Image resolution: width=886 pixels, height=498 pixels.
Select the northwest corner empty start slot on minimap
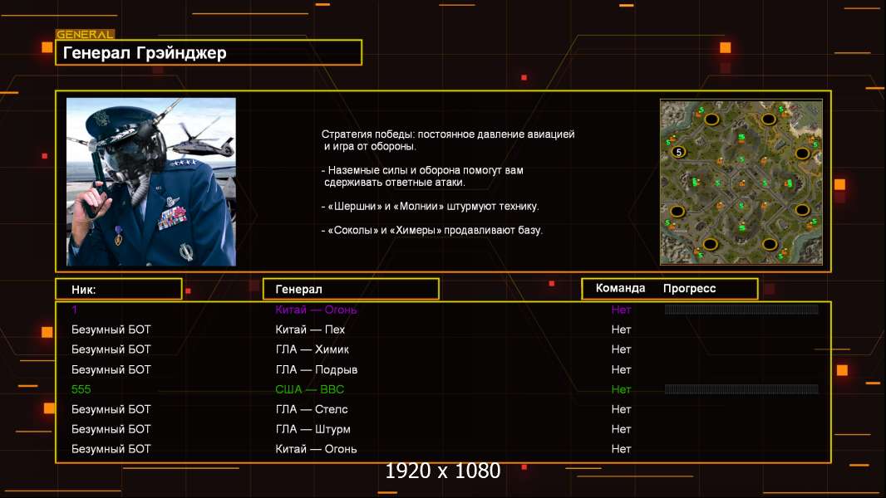pyautogui.click(x=711, y=120)
